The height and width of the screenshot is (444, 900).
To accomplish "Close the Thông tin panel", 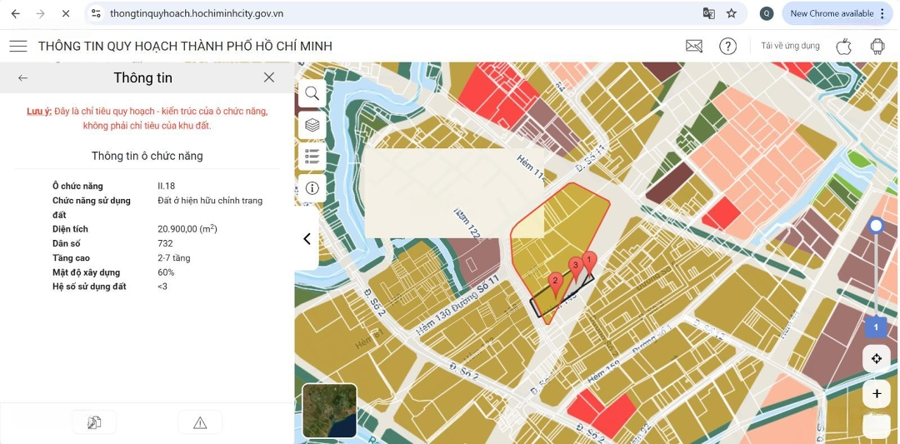I will click(268, 77).
